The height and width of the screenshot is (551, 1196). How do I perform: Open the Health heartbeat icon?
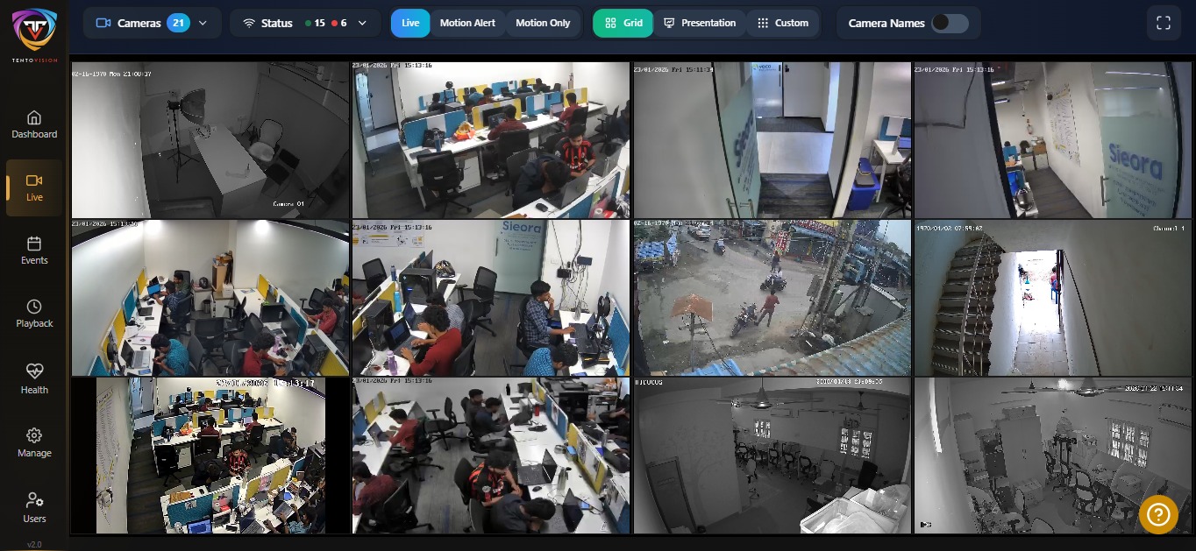click(34, 371)
